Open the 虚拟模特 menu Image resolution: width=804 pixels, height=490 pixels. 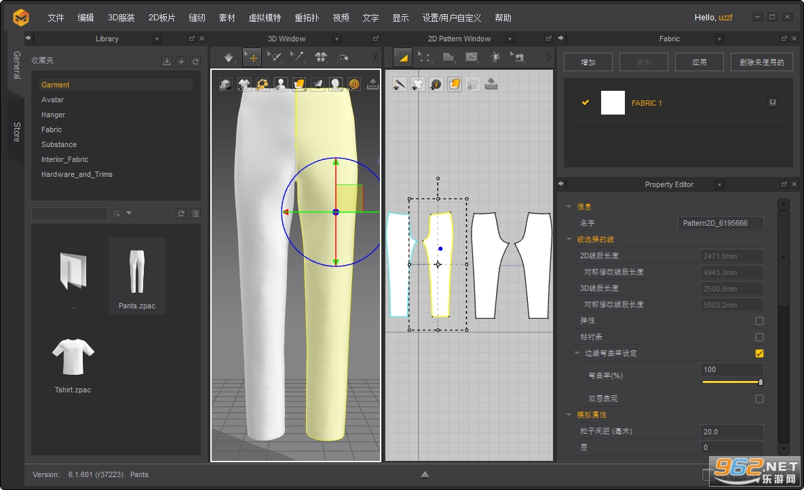(x=265, y=18)
